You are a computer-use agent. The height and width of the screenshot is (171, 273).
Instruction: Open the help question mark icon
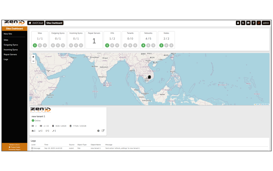click(254, 23)
